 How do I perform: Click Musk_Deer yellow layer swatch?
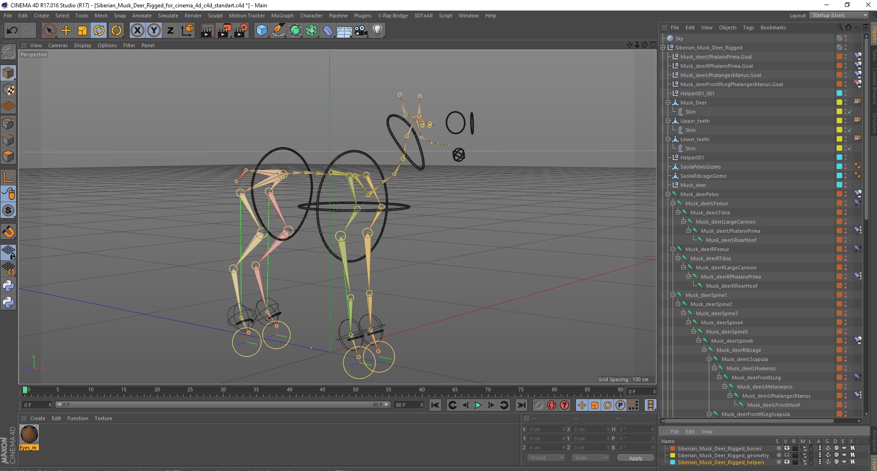(839, 103)
